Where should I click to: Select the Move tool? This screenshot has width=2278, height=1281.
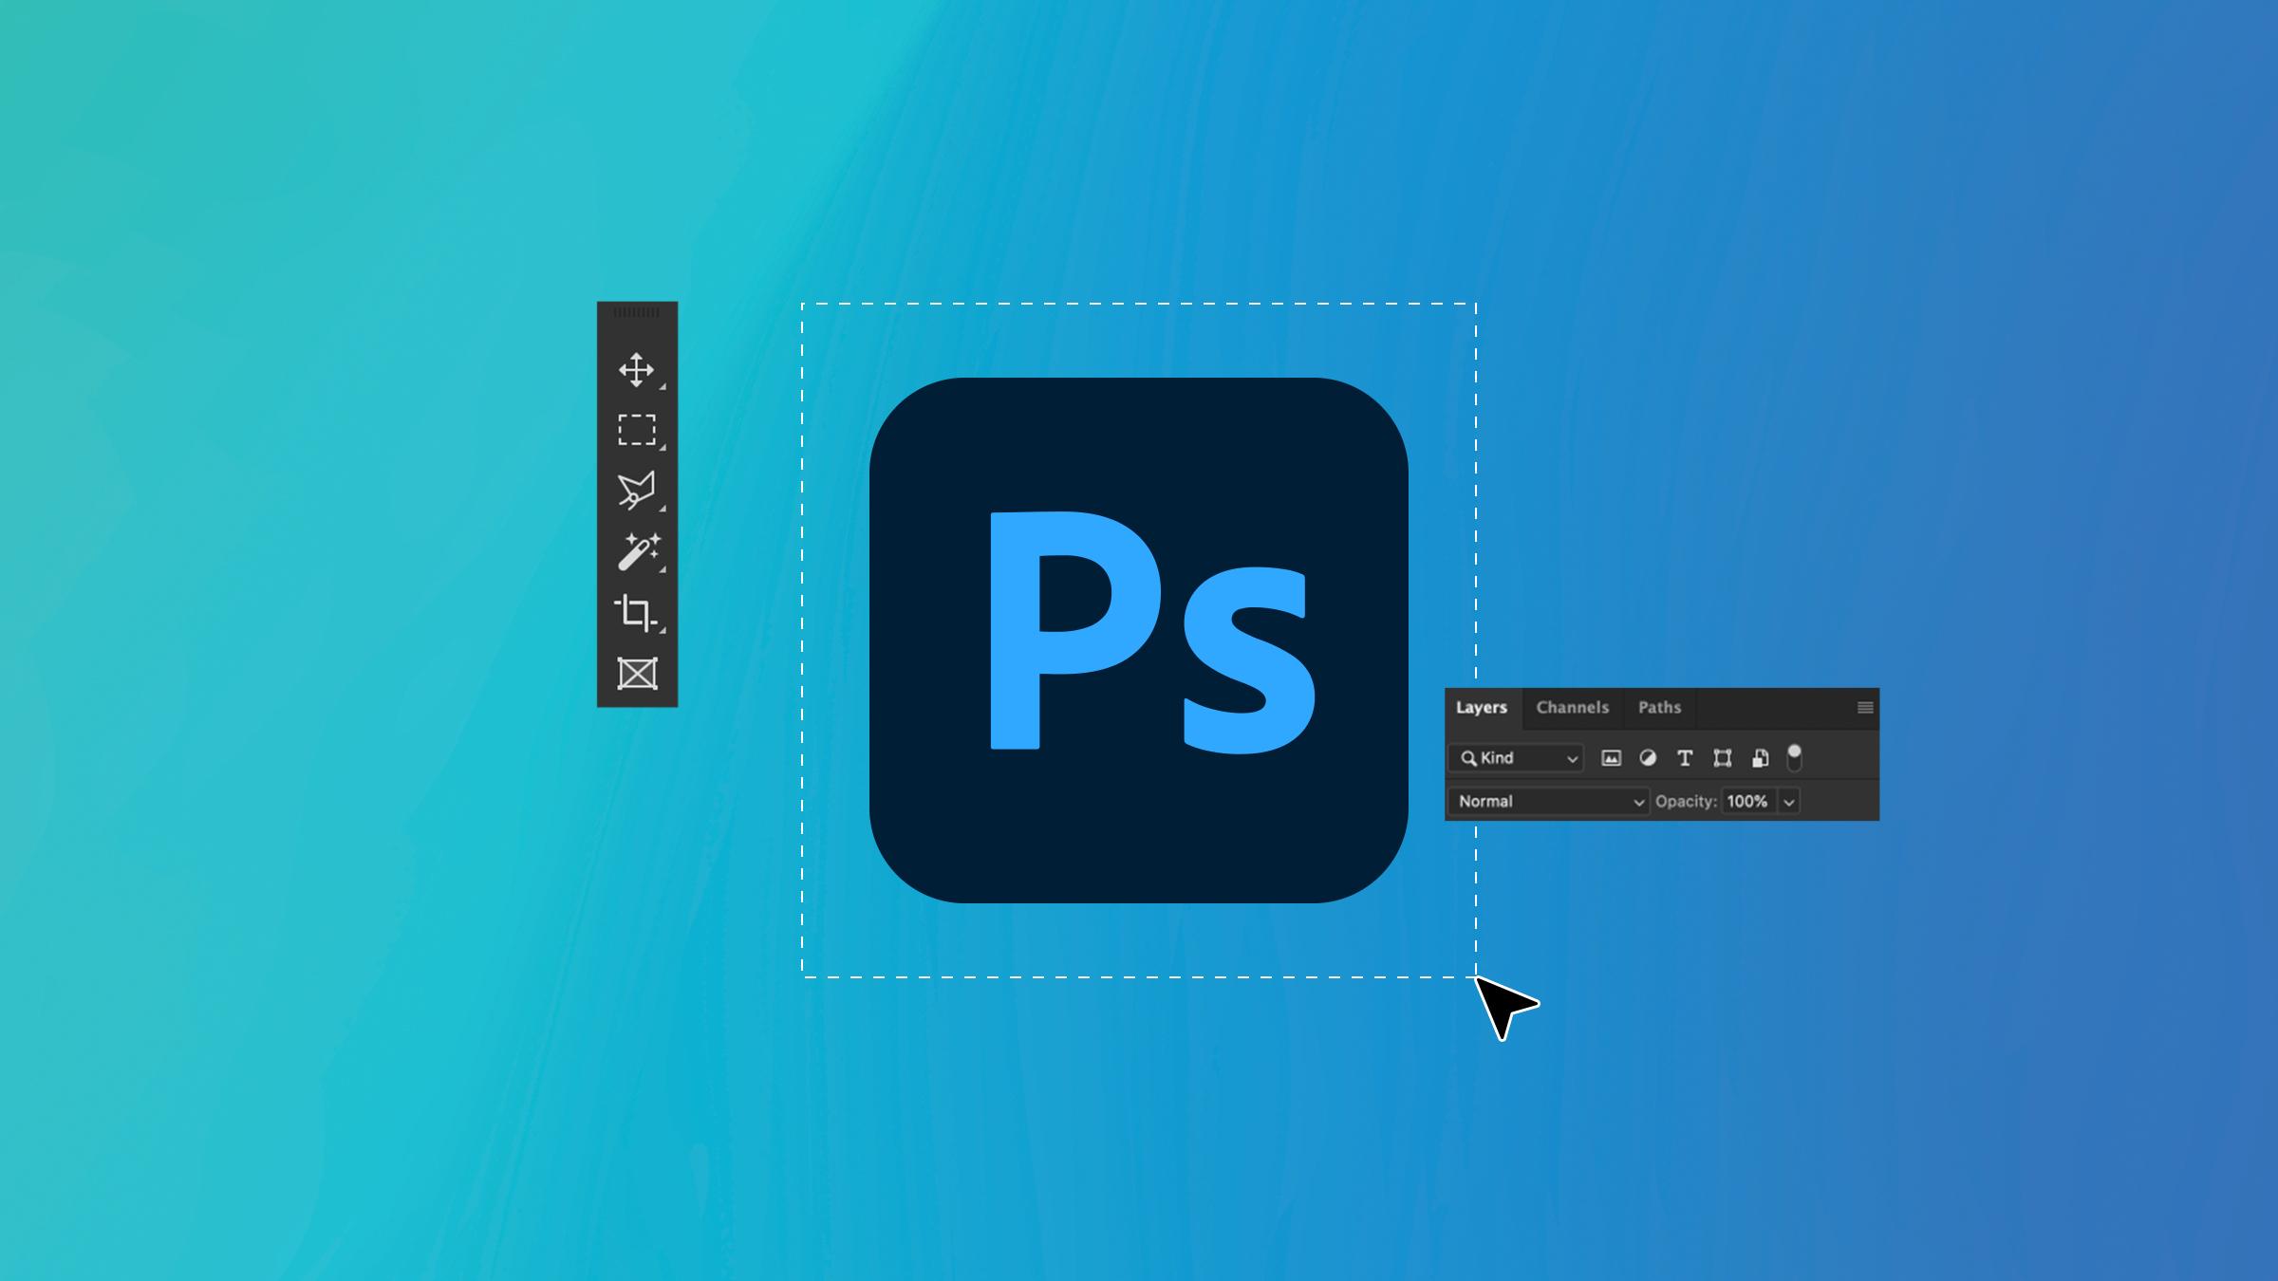pos(637,367)
